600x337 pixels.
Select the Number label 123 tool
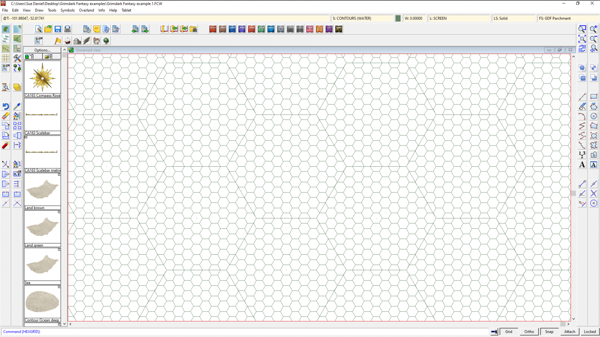582,155
